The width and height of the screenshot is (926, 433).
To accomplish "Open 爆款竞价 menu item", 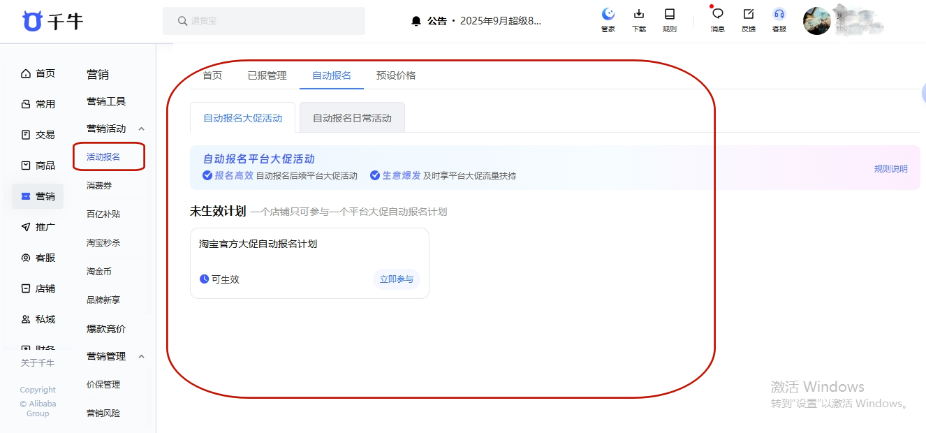I will point(106,328).
